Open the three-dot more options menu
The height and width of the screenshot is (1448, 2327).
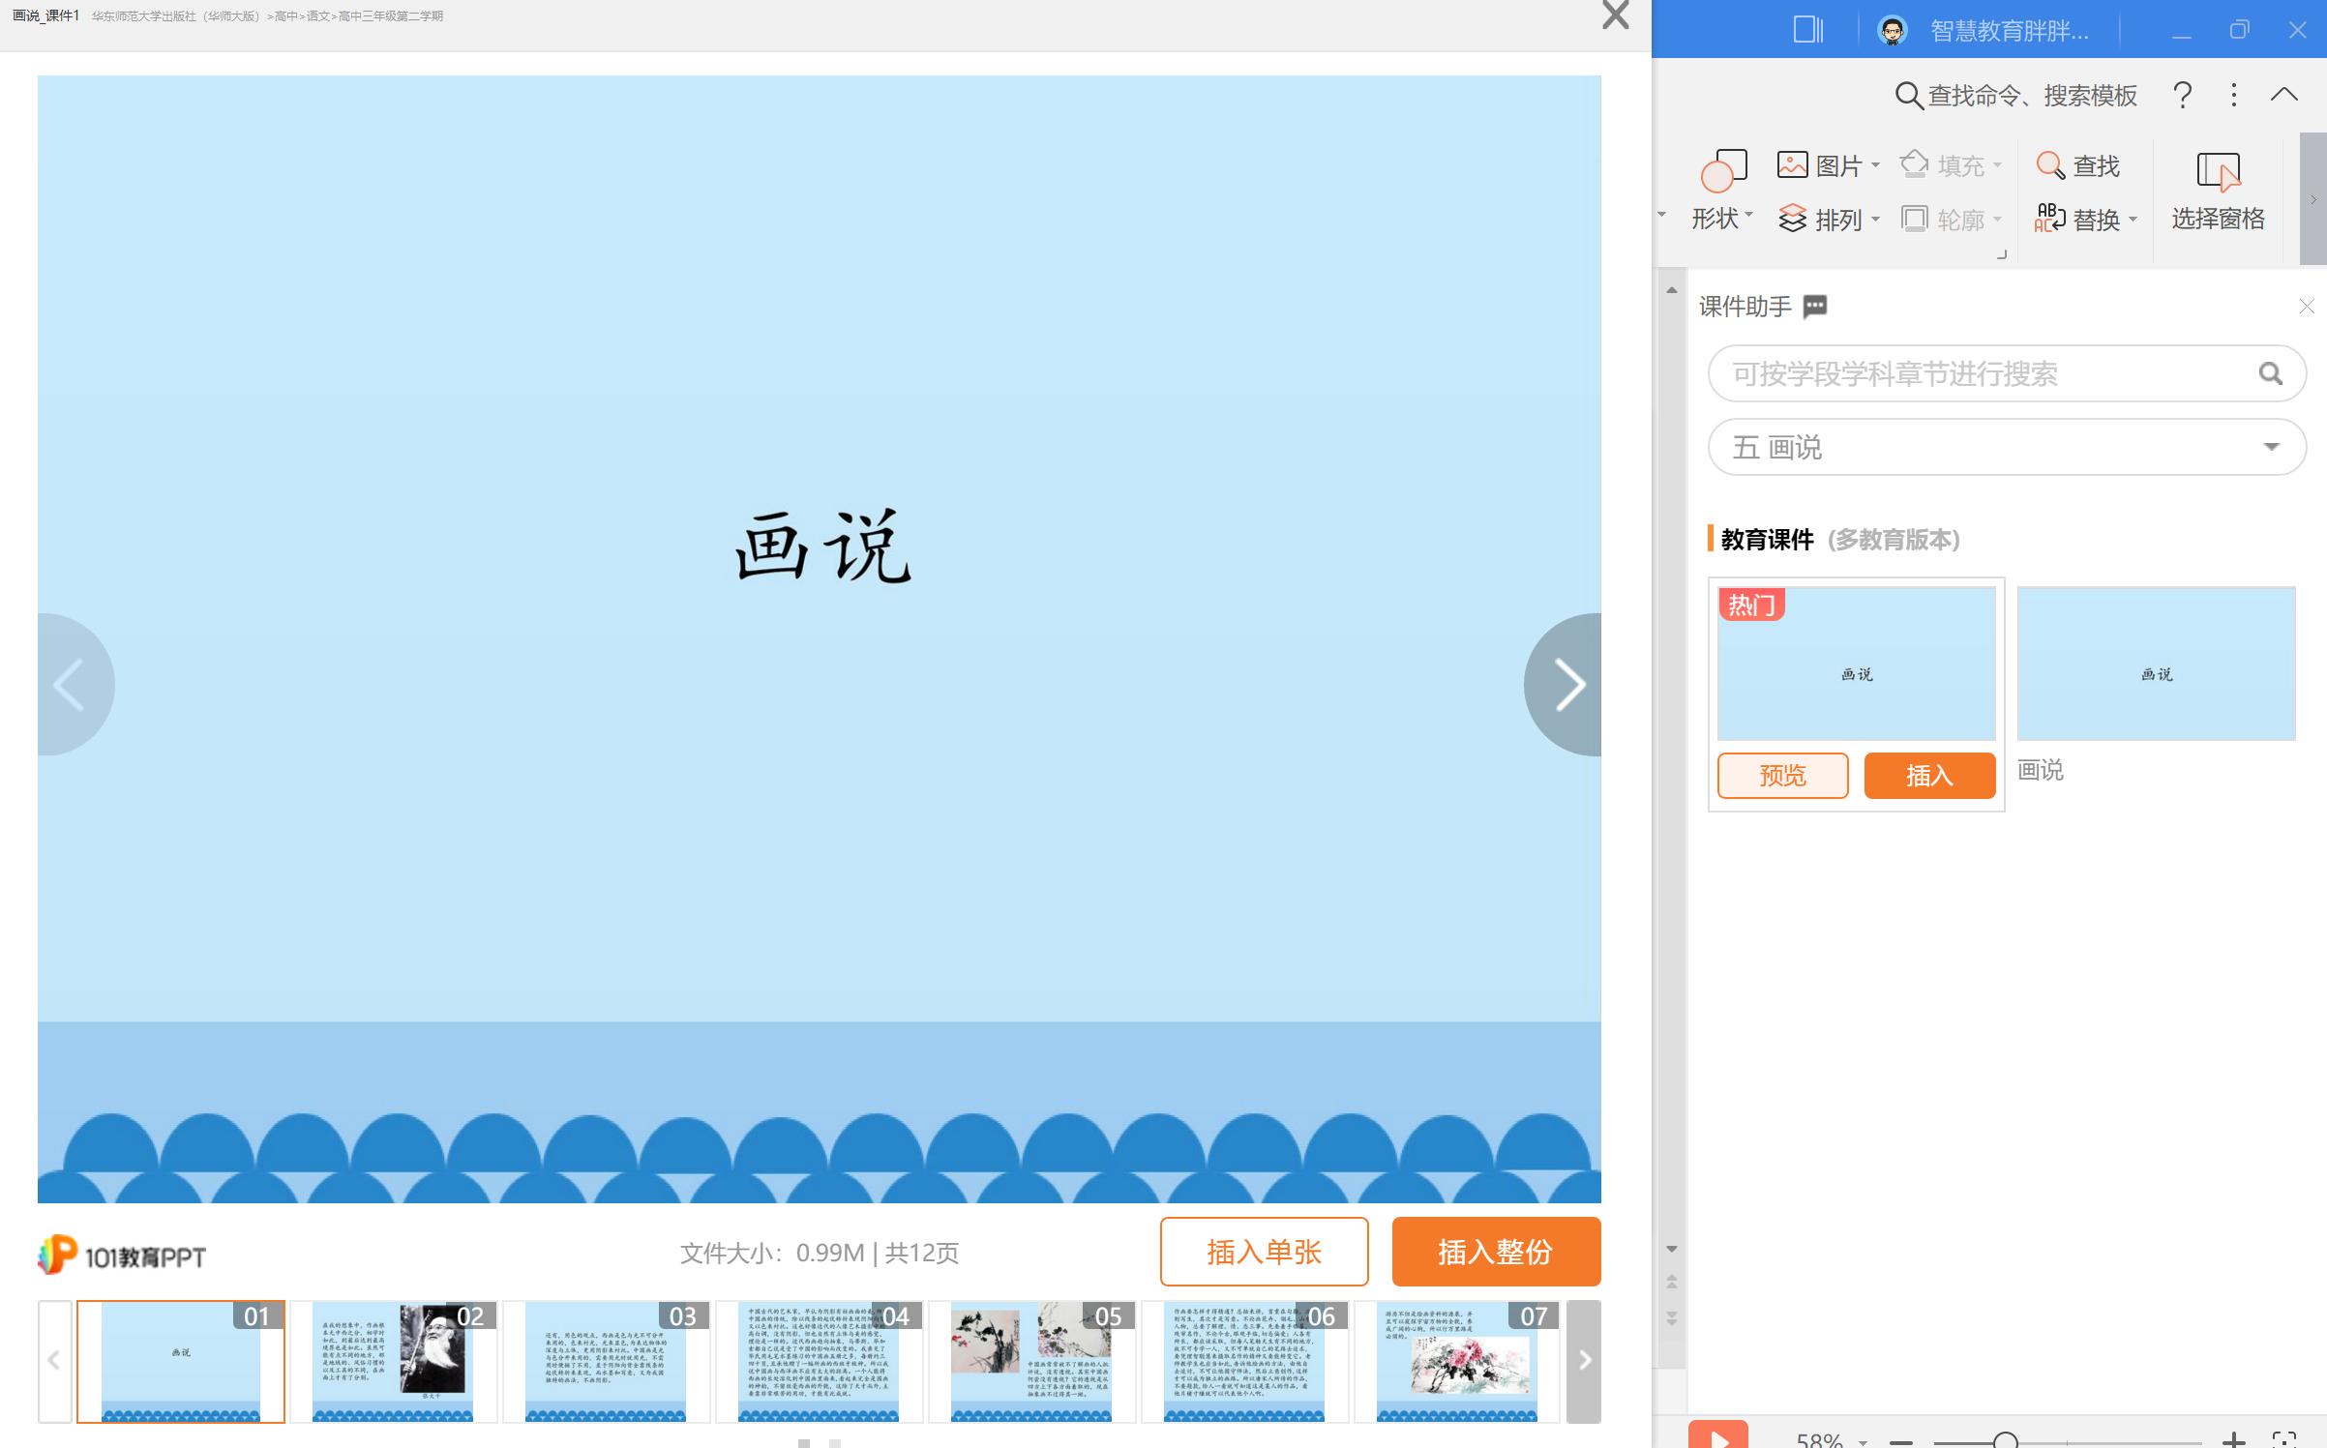tap(2232, 95)
